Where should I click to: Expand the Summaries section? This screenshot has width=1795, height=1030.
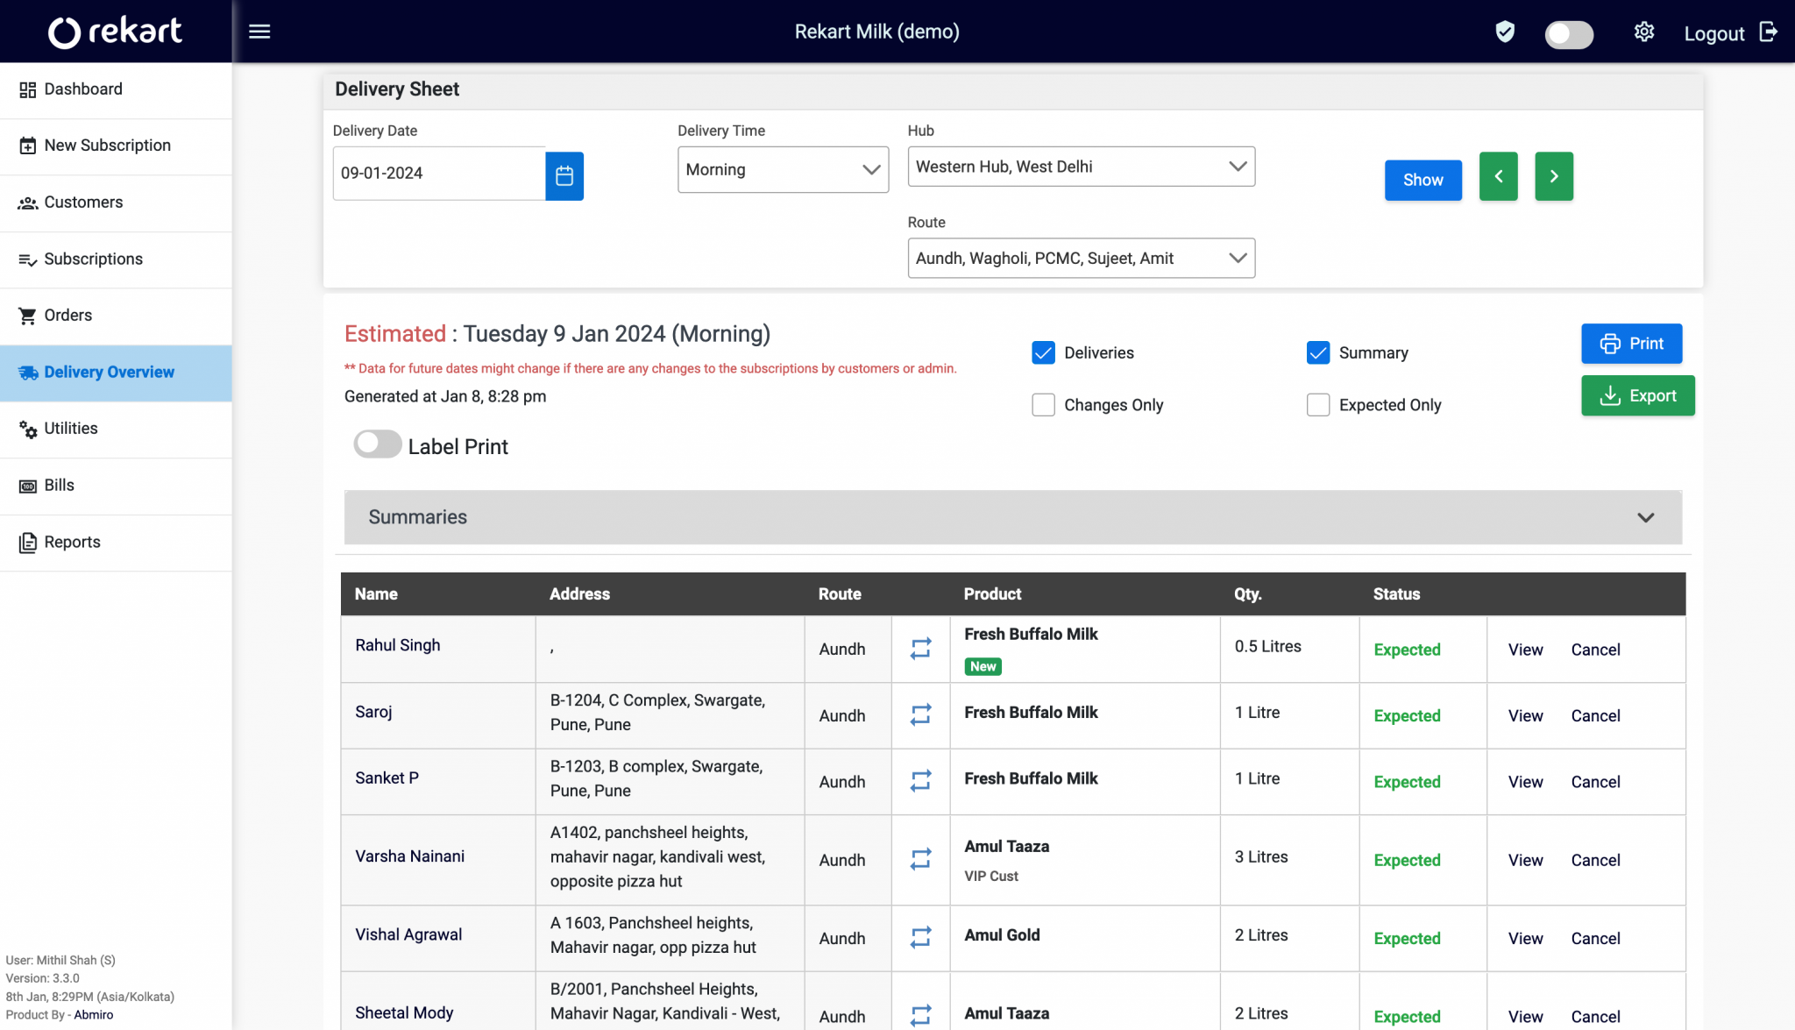[1012, 517]
